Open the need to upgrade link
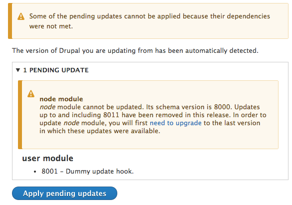The height and width of the screenshot is (205, 292). (176, 123)
